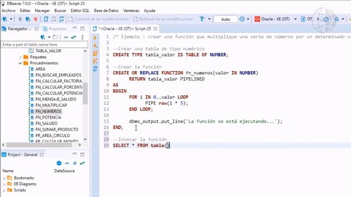The height and width of the screenshot is (197, 351).
Task: Click the tools icon near toolbar's right end
Action: [336, 19]
